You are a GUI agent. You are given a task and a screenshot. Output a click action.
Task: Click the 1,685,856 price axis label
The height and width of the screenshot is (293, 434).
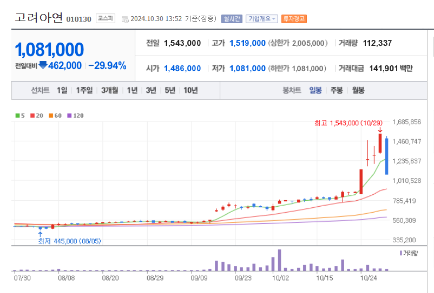(x=406, y=122)
